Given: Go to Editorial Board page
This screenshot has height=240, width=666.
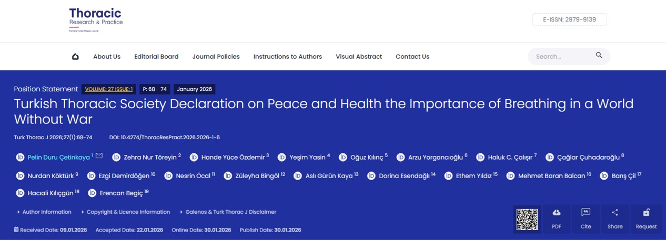Looking at the screenshot, I should (156, 57).
